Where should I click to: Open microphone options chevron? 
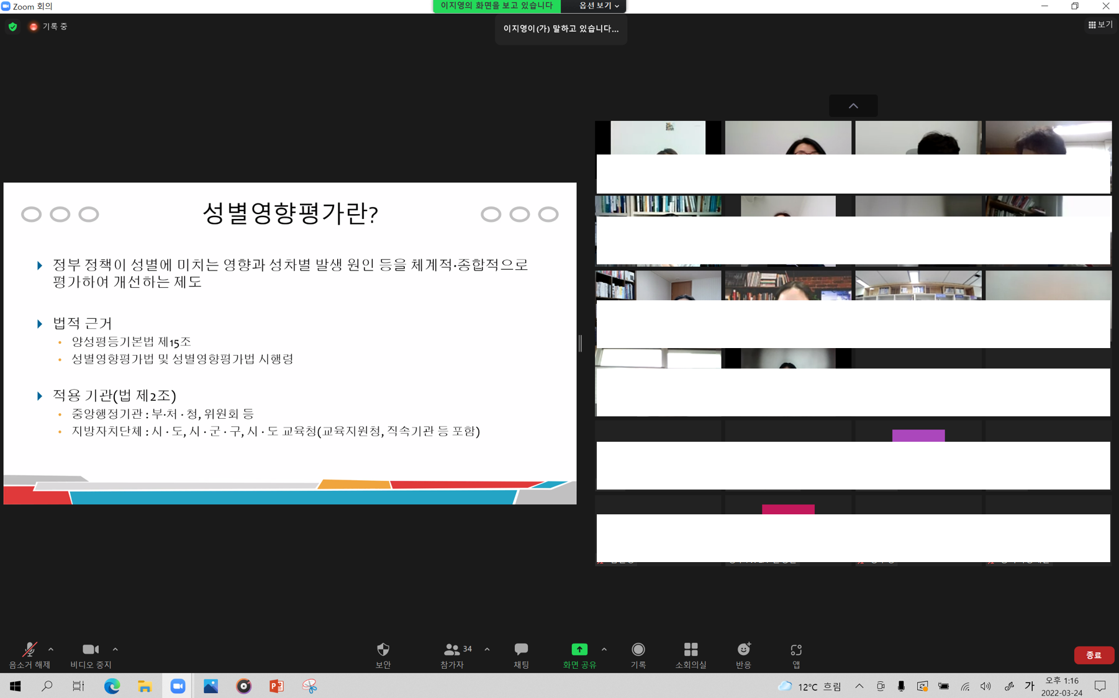(x=50, y=650)
